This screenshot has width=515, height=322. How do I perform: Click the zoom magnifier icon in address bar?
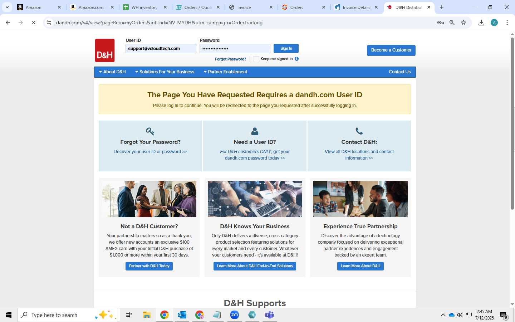(452, 23)
